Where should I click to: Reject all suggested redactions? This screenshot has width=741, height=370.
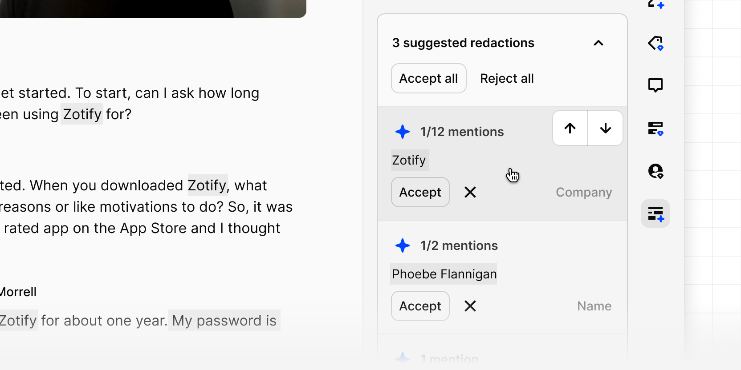click(x=507, y=78)
